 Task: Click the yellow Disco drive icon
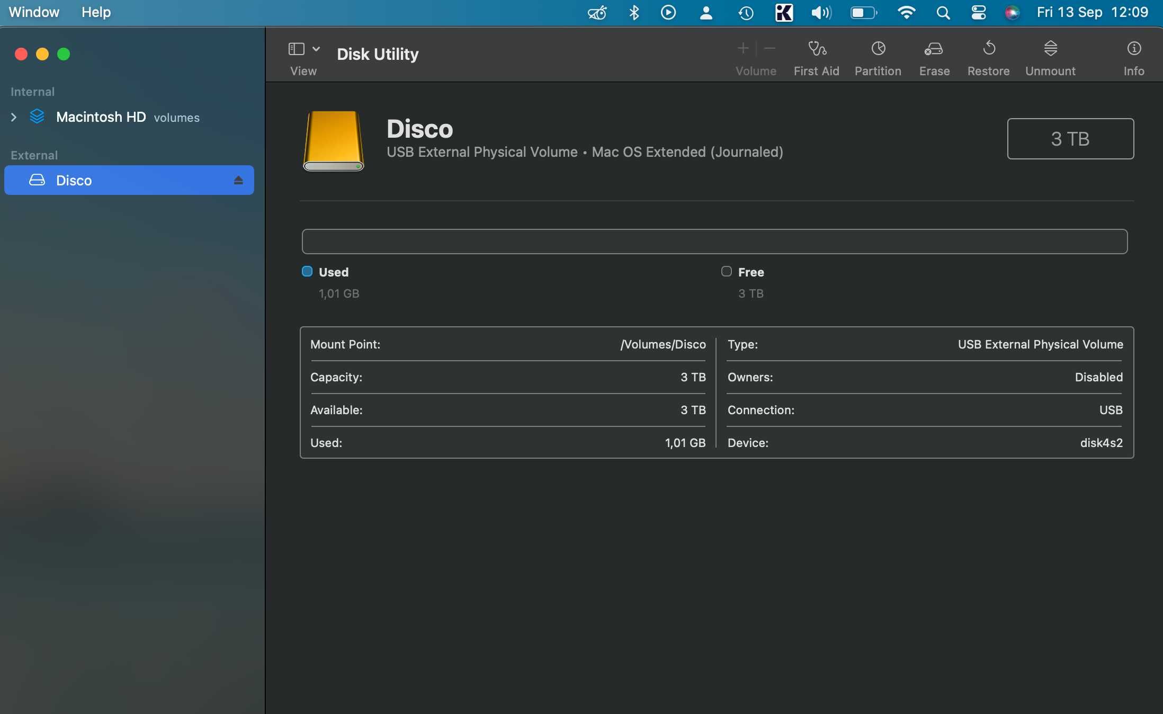click(x=333, y=141)
